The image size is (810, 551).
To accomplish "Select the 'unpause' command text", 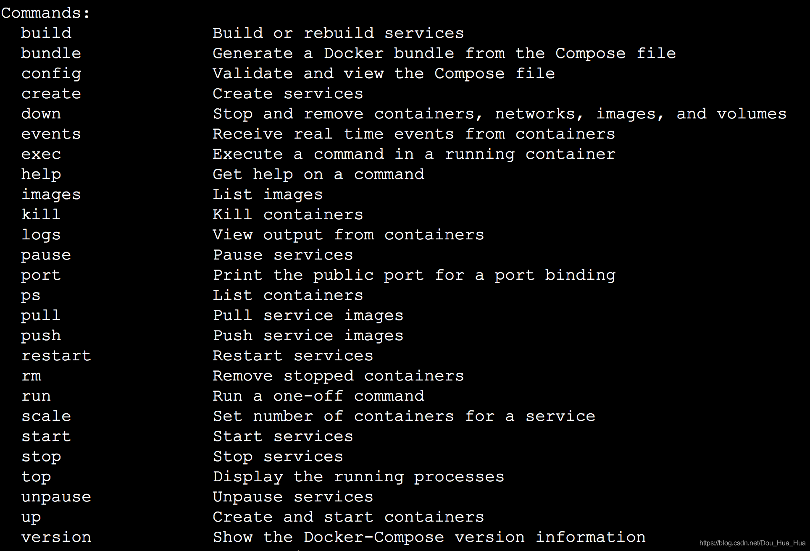I will click(x=56, y=497).
